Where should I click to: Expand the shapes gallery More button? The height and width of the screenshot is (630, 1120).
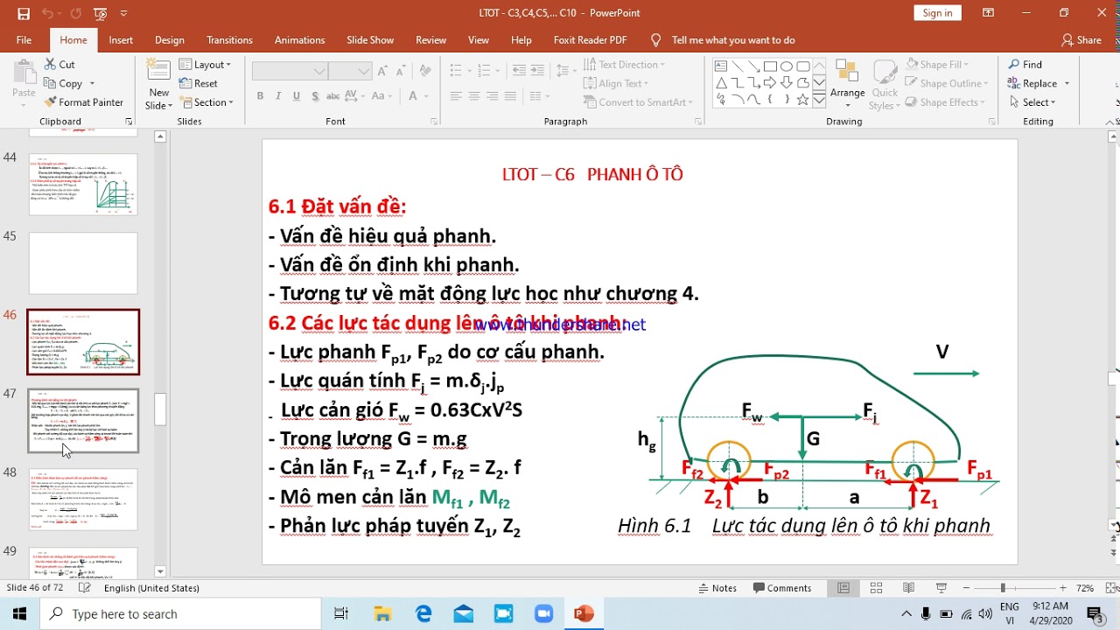[820, 100]
